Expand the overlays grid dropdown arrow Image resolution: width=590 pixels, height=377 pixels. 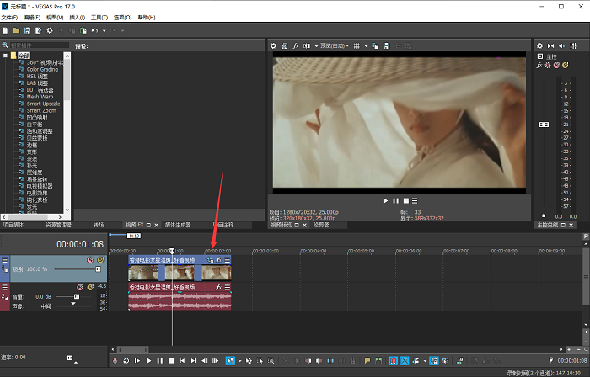click(366, 45)
